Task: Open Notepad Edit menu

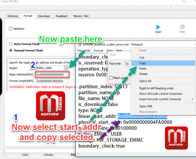Action: (x=88, y=51)
